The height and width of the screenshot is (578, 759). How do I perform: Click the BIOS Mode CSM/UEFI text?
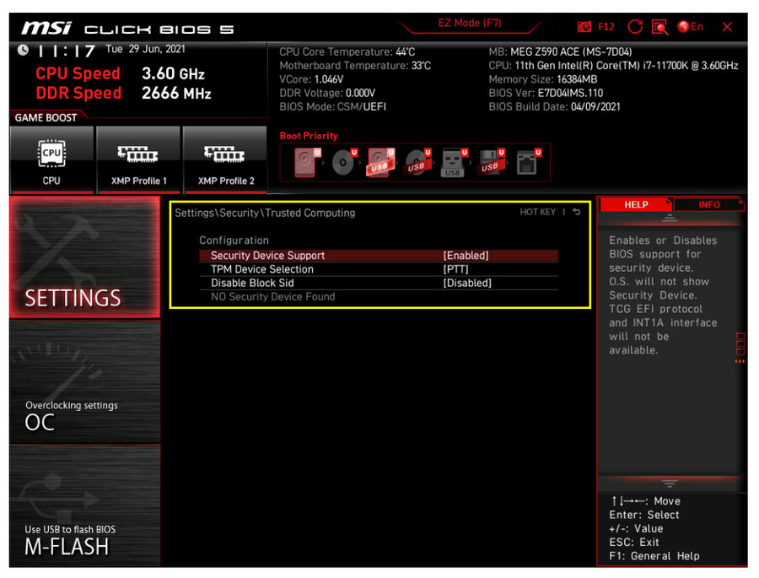332,106
